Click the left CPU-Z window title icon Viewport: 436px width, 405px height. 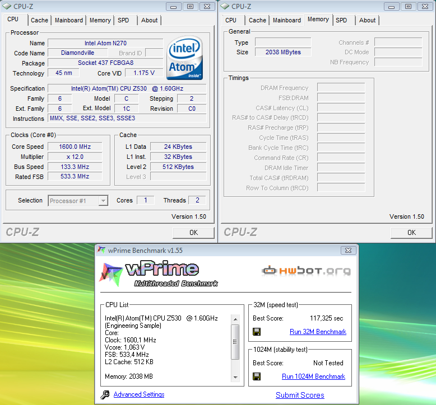click(7, 6)
